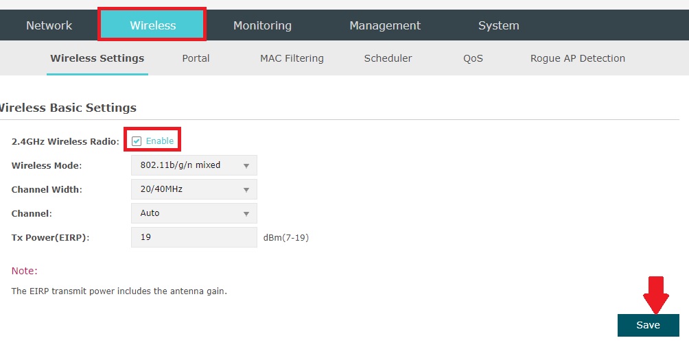Open the Wireless Mode dropdown

pyautogui.click(x=194, y=165)
